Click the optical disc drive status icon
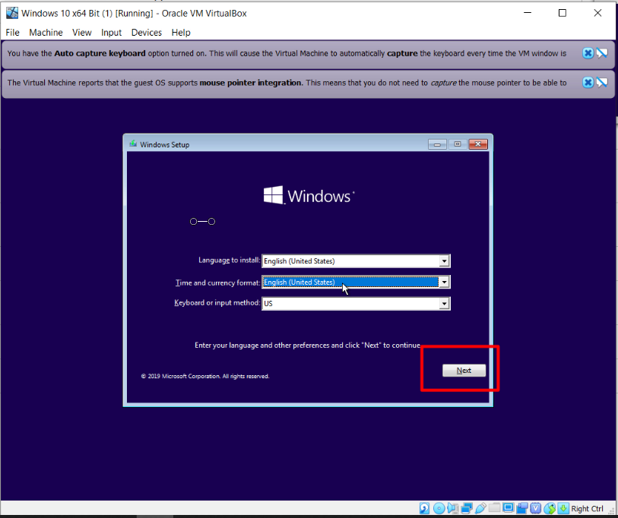Viewport: 618px width, 518px height. point(439,508)
